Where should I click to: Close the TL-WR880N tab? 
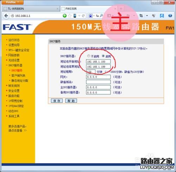click(x=57, y=9)
